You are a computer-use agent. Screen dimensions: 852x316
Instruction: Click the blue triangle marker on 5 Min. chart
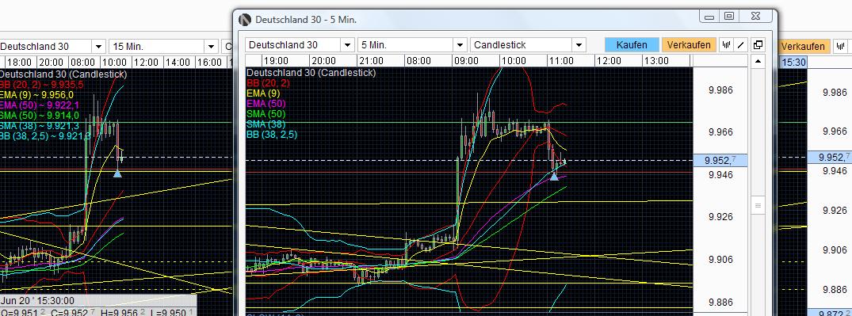point(554,177)
